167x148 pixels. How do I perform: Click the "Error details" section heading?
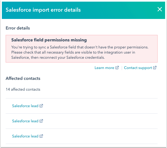(18, 28)
